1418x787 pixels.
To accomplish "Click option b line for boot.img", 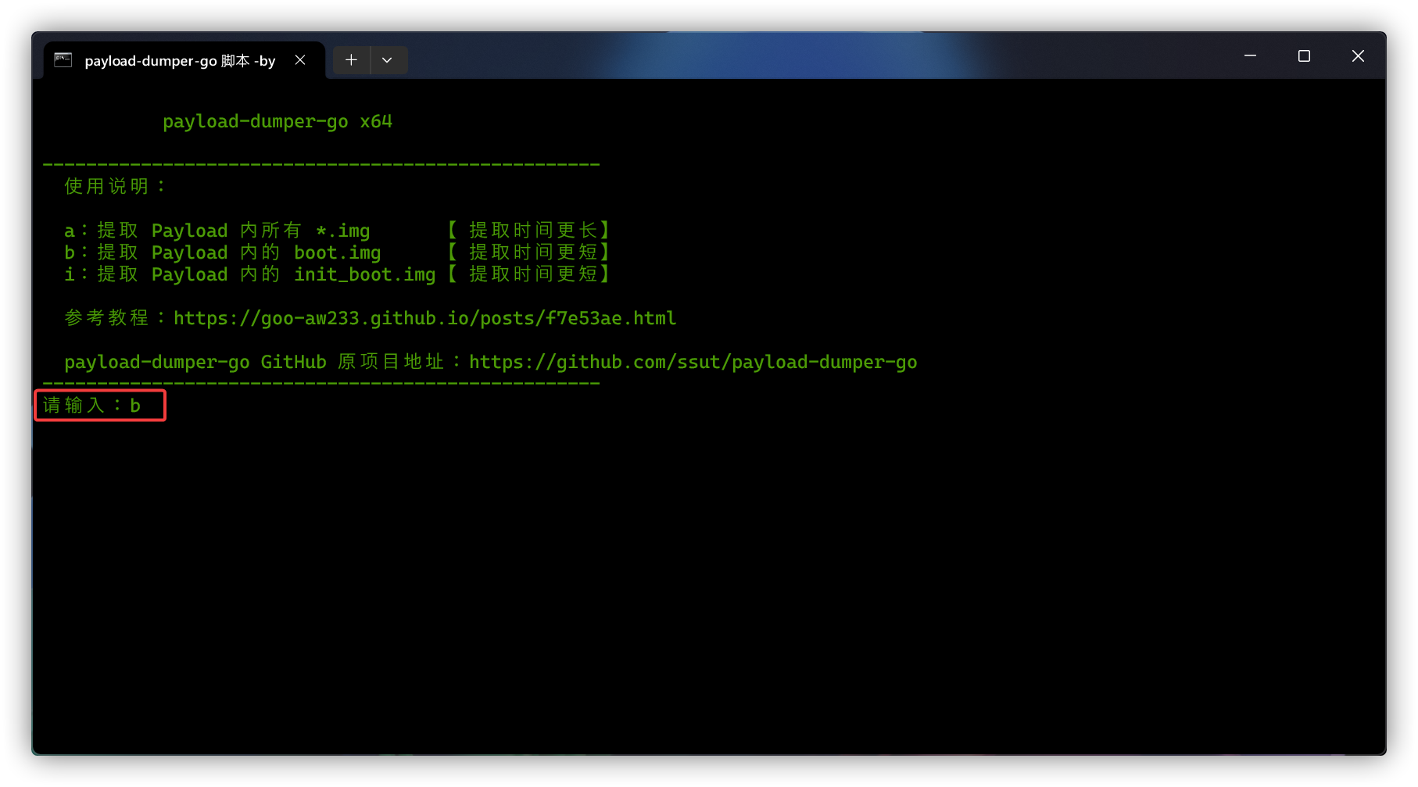I will (x=337, y=252).
